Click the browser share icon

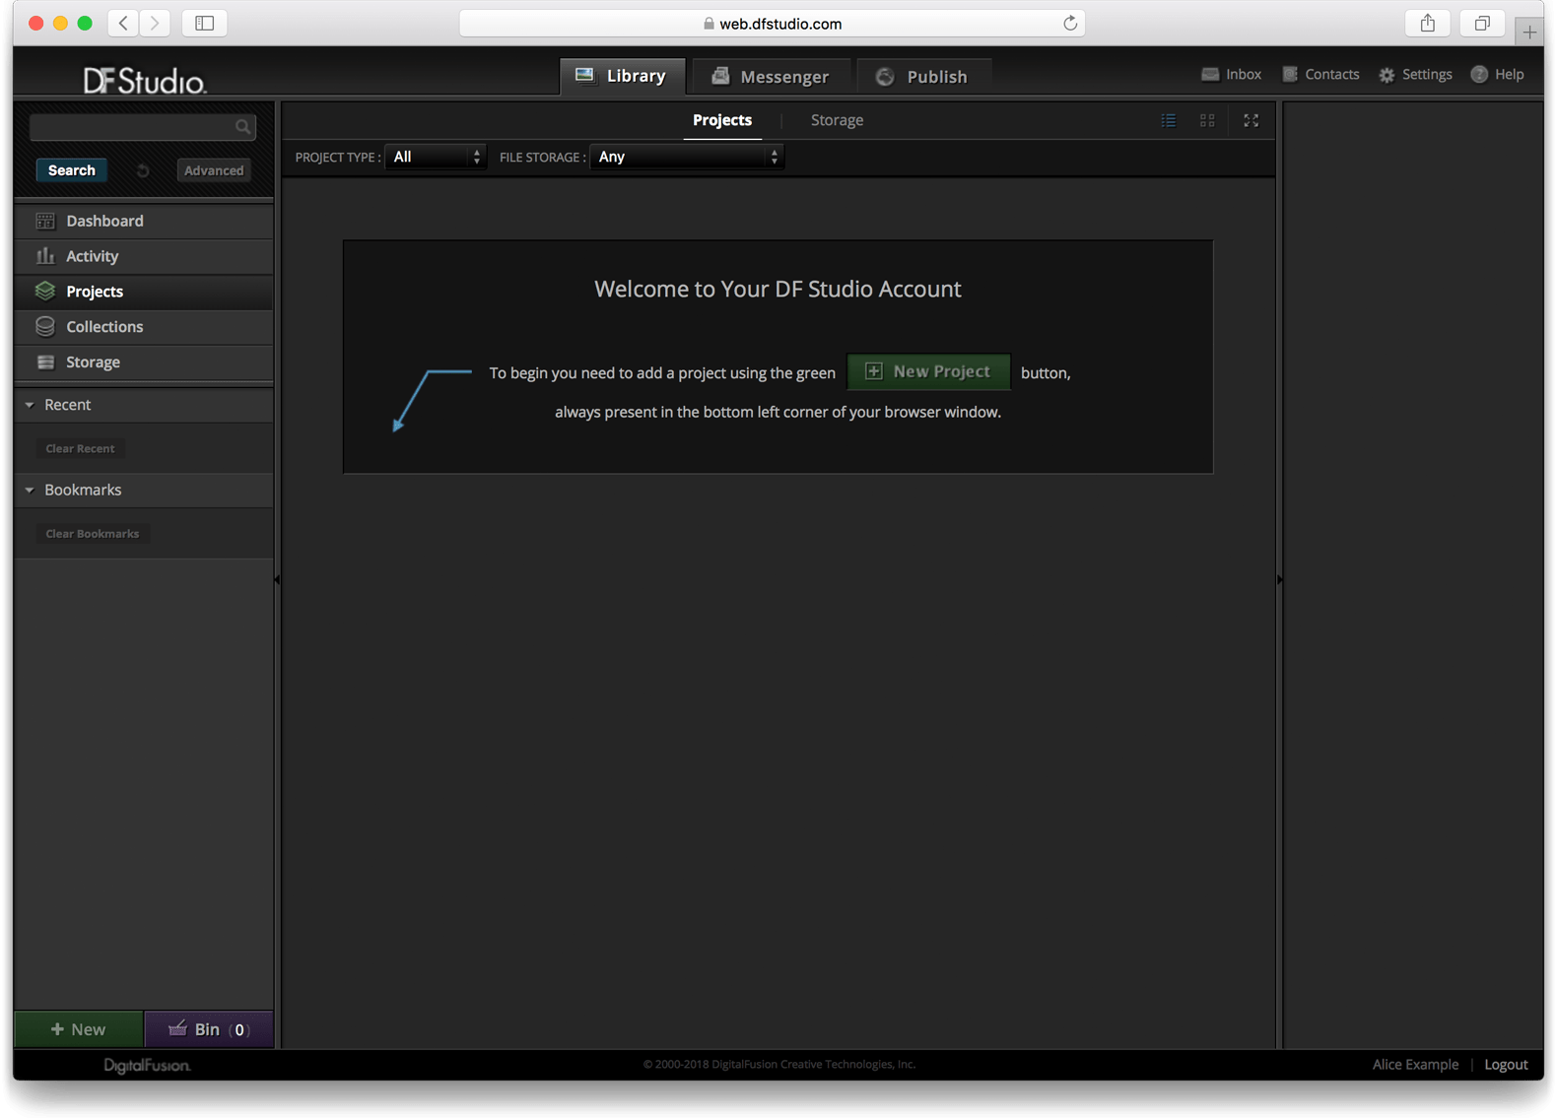tap(1427, 23)
